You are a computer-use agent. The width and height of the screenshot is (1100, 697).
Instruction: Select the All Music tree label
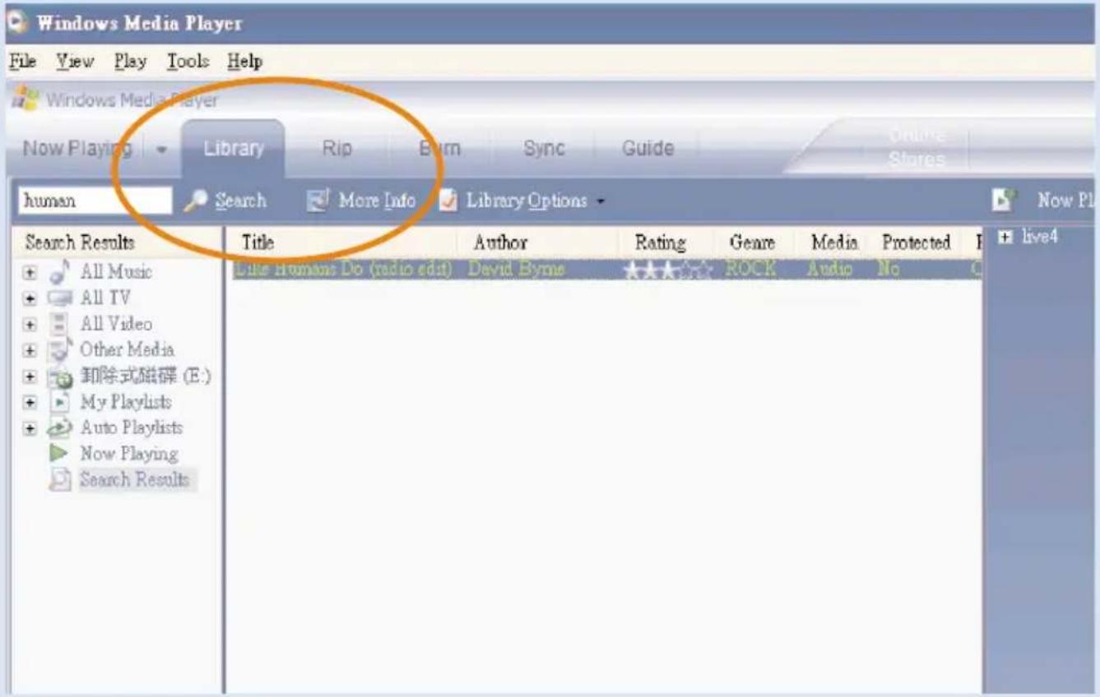(116, 272)
